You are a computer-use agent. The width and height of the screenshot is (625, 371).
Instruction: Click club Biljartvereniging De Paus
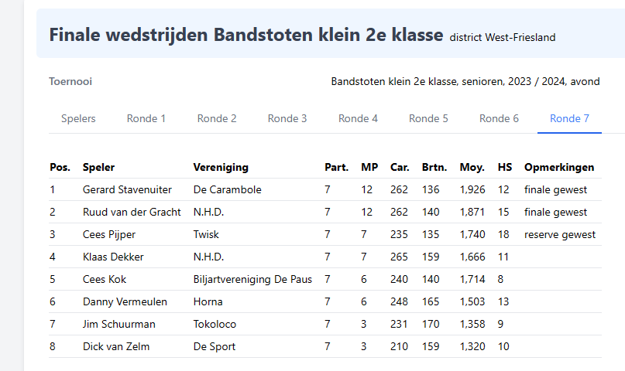click(252, 279)
